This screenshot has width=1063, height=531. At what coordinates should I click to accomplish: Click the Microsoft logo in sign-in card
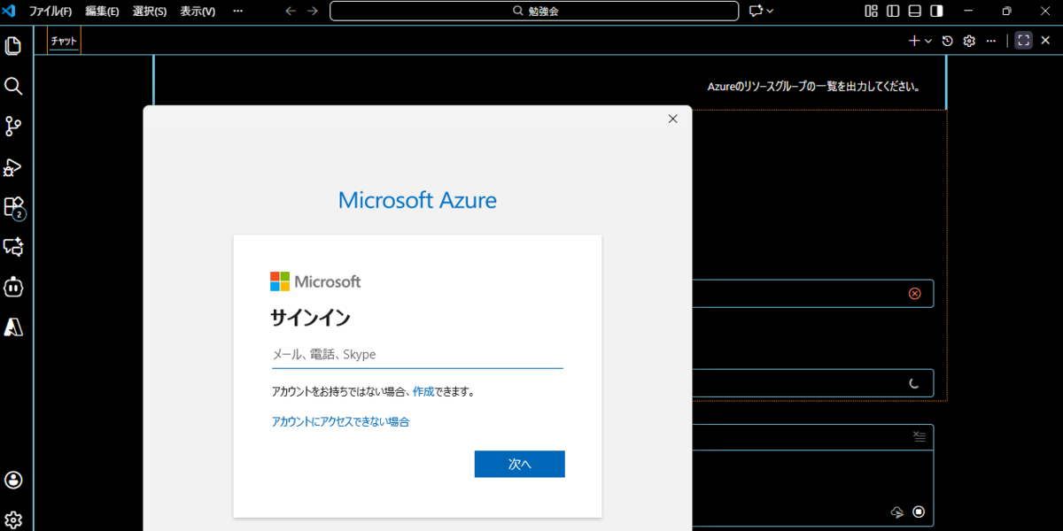click(x=315, y=281)
